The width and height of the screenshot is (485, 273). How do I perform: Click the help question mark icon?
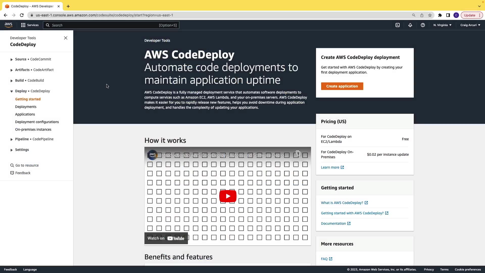pyautogui.click(x=423, y=25)
